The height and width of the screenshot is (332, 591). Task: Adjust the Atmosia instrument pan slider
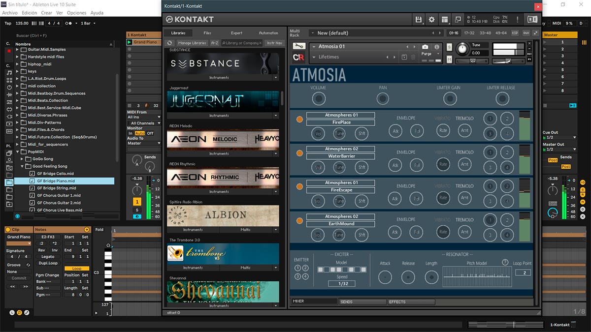coord(473,61)
